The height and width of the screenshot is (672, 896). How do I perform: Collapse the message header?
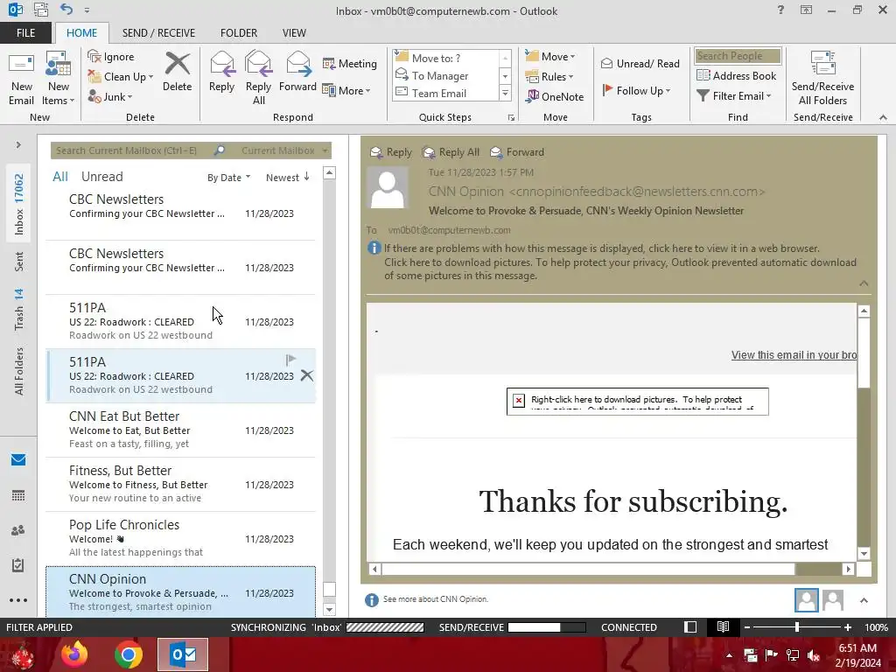click(864, 283)
